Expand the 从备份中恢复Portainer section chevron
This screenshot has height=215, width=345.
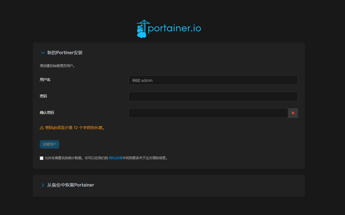43,185
